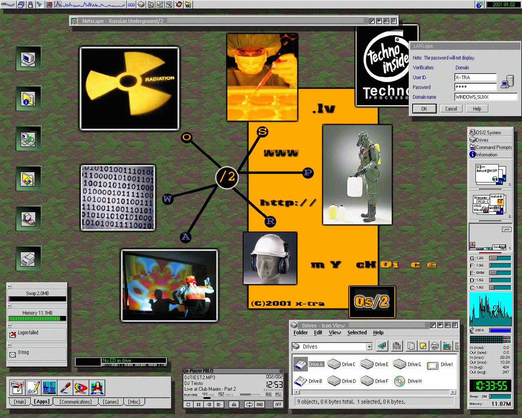Open the OS/2 Warp menu button
The width and height of the screenshot is (522, 418).
[9, 4]
